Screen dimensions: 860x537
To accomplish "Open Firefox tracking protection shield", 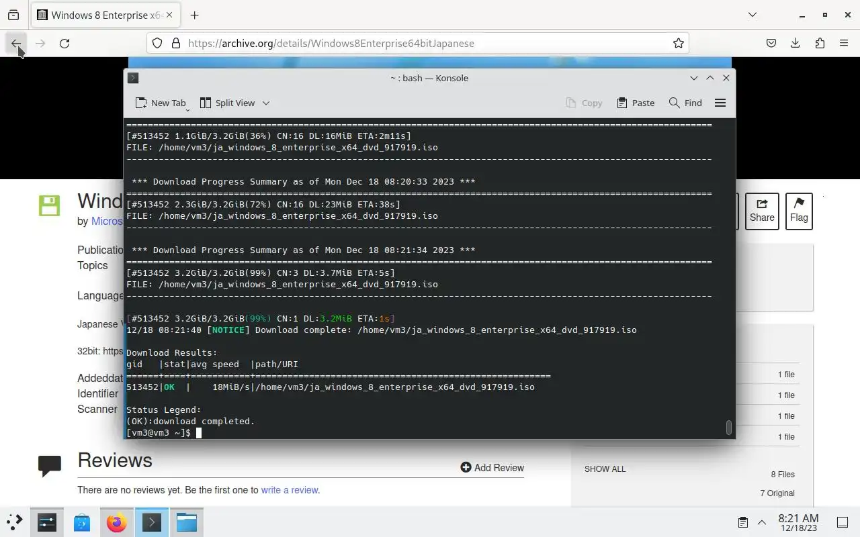I will click(157, 43).
